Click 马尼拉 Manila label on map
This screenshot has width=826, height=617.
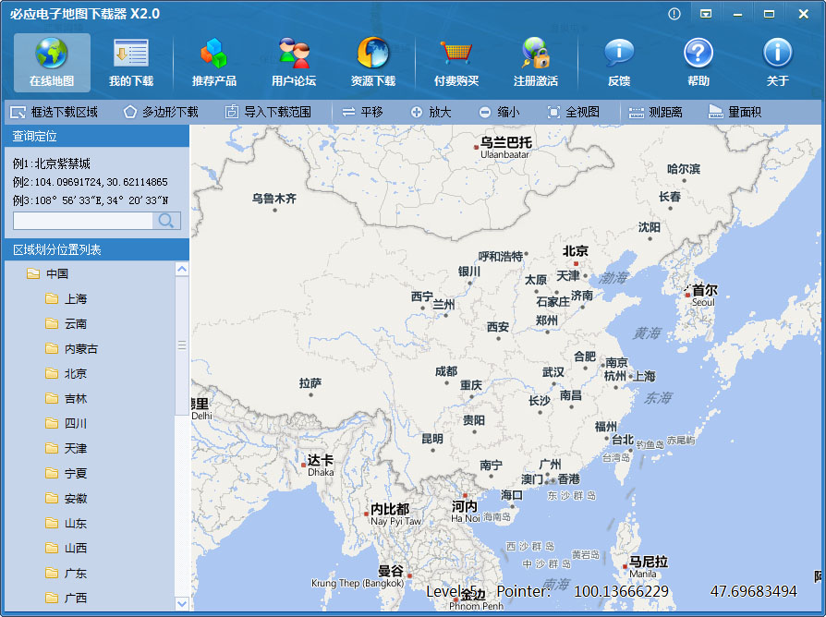[x=648, y=566]
